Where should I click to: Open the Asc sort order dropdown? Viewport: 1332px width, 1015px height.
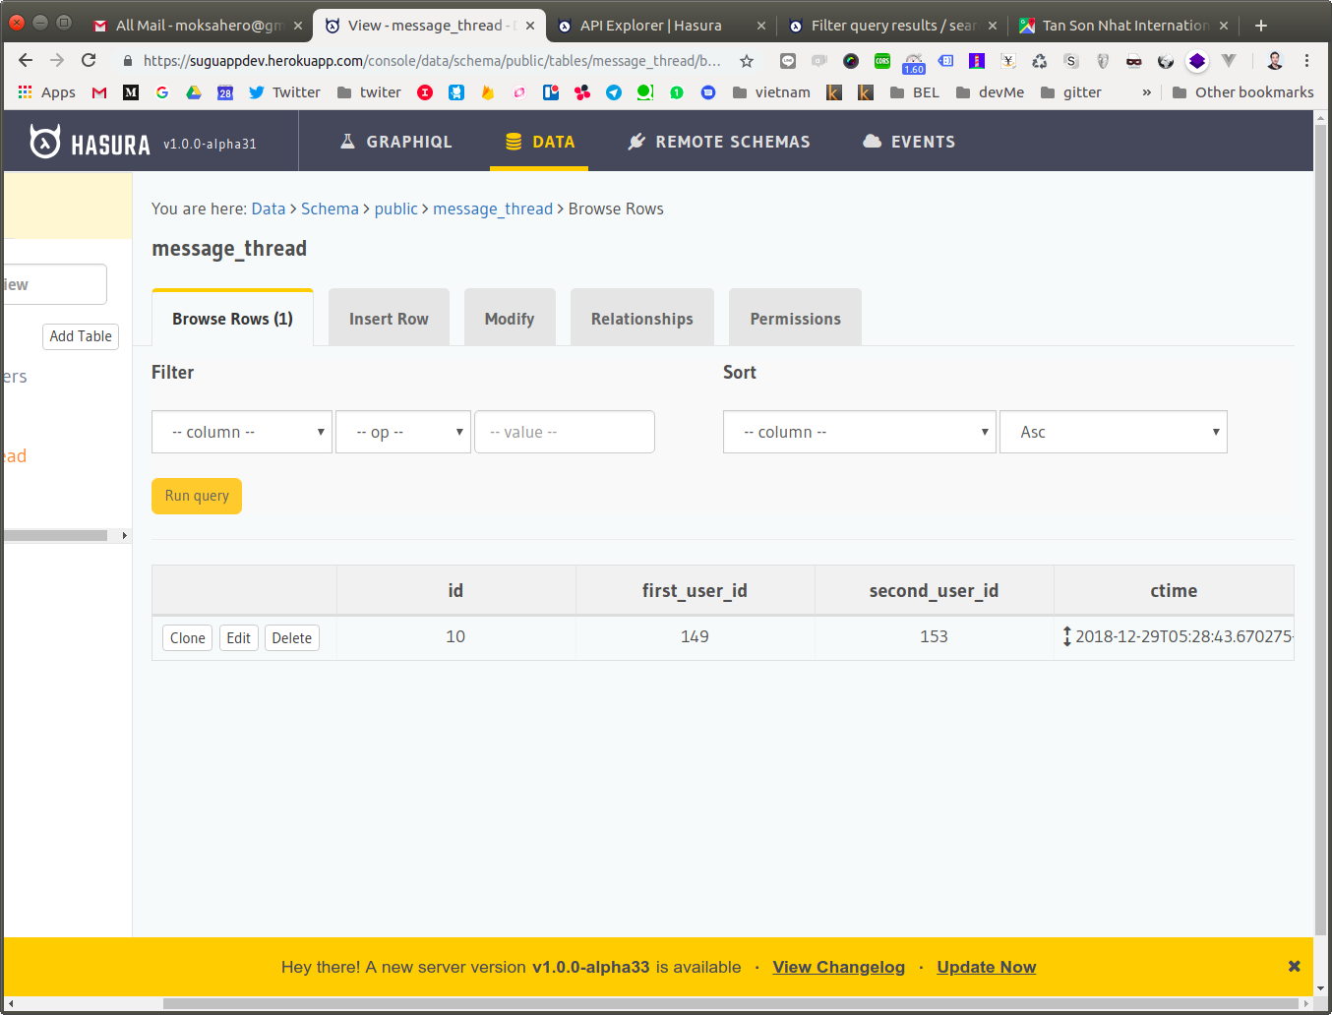[1113, 432]
